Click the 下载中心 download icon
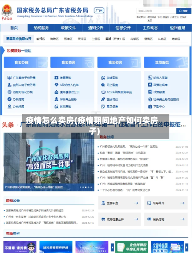 pos(150,107)
